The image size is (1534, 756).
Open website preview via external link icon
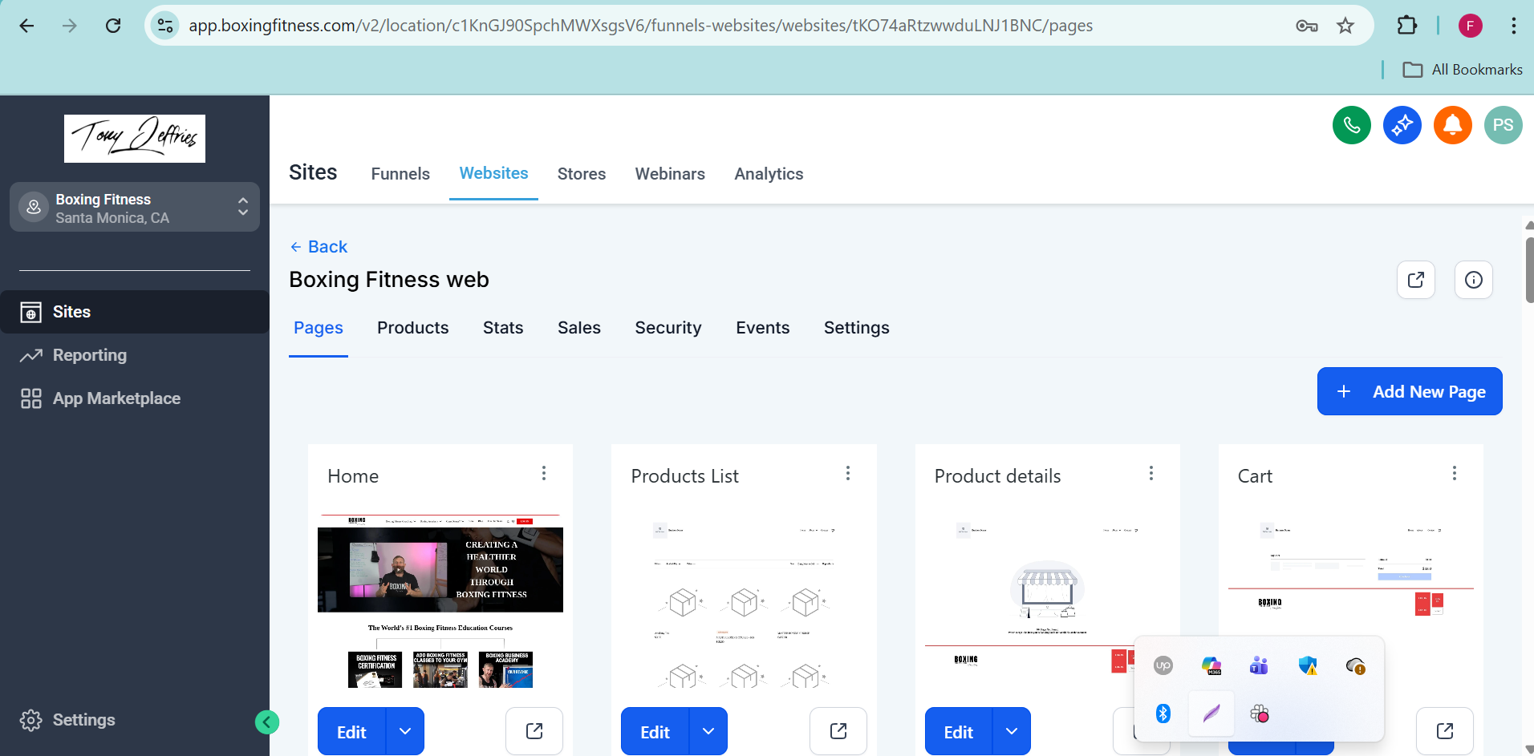coord(1415,280)
